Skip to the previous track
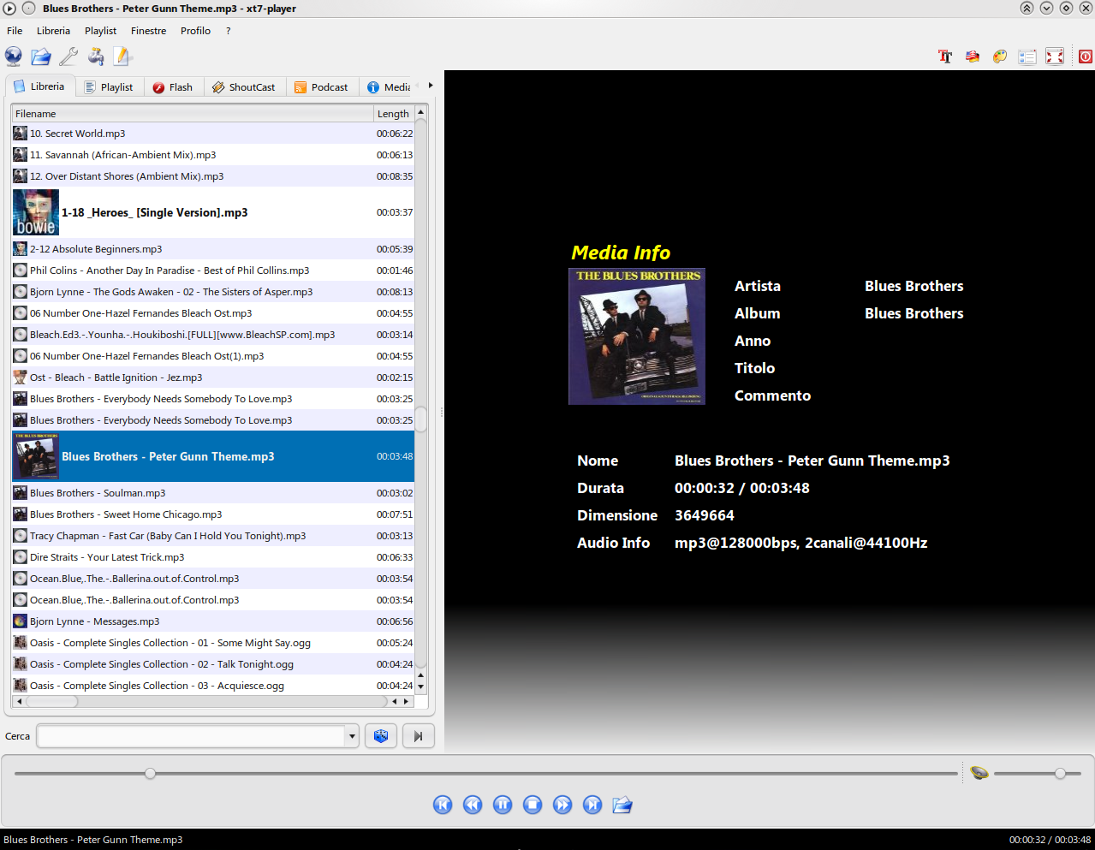Viewport: 1095px width, 850px height. (443, 805)
